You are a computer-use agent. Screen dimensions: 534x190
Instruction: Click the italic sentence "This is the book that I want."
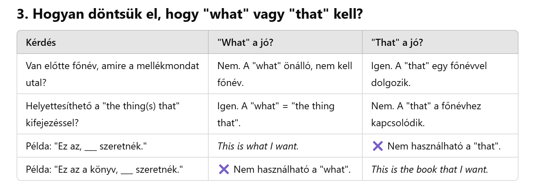(430, 169)
